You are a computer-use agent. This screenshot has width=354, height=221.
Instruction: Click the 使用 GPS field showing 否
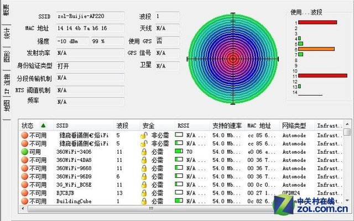click(167, 41)
